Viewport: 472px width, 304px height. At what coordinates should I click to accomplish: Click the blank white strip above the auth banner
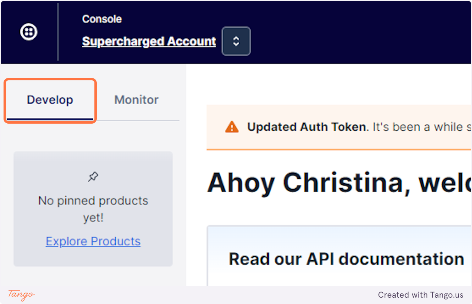pyautogui.click(x=329, y=84)
